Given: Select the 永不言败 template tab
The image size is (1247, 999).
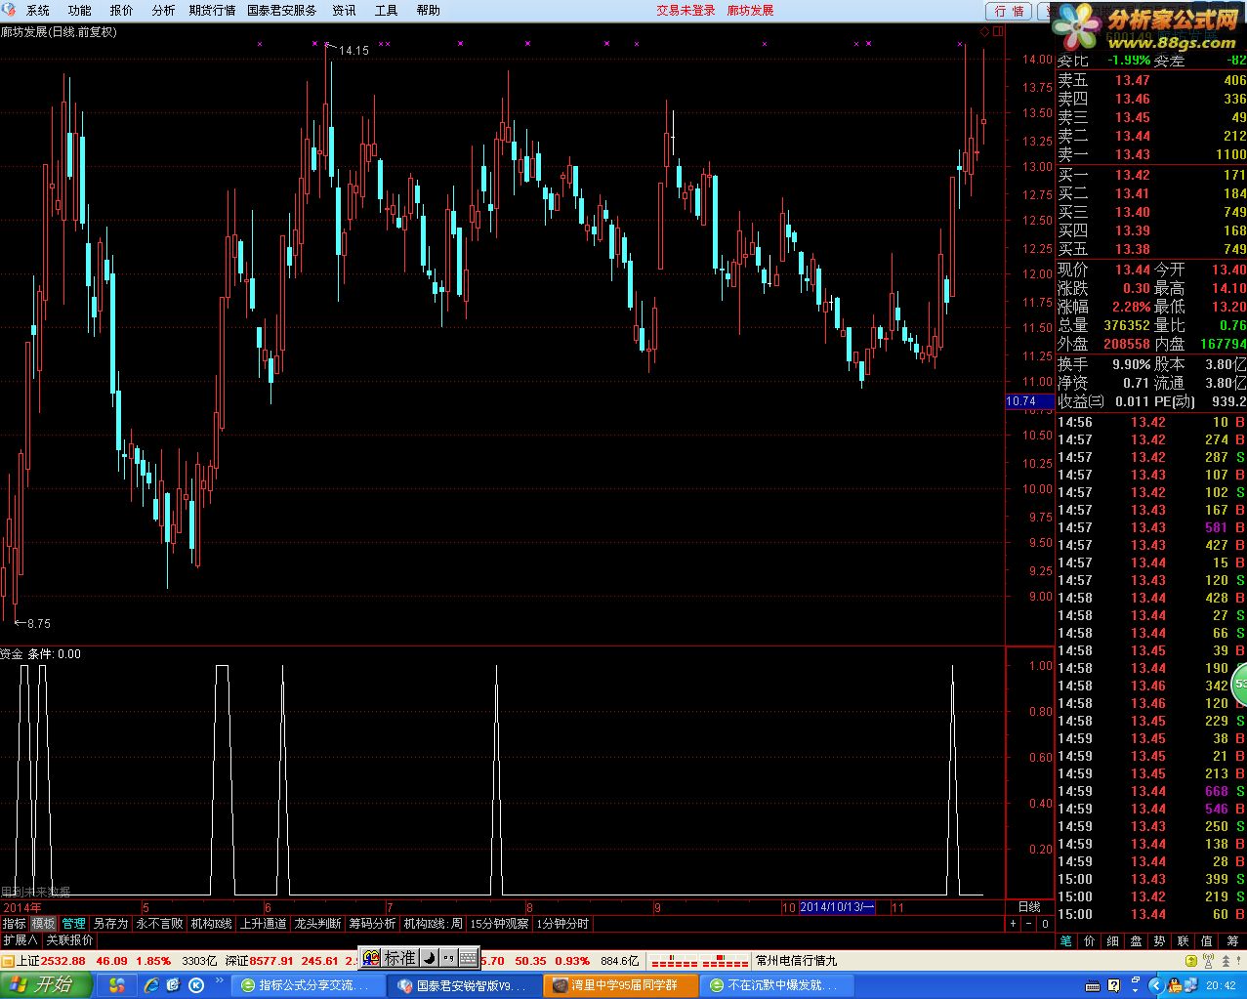Looking at the screenshot, I should (159, 923).
